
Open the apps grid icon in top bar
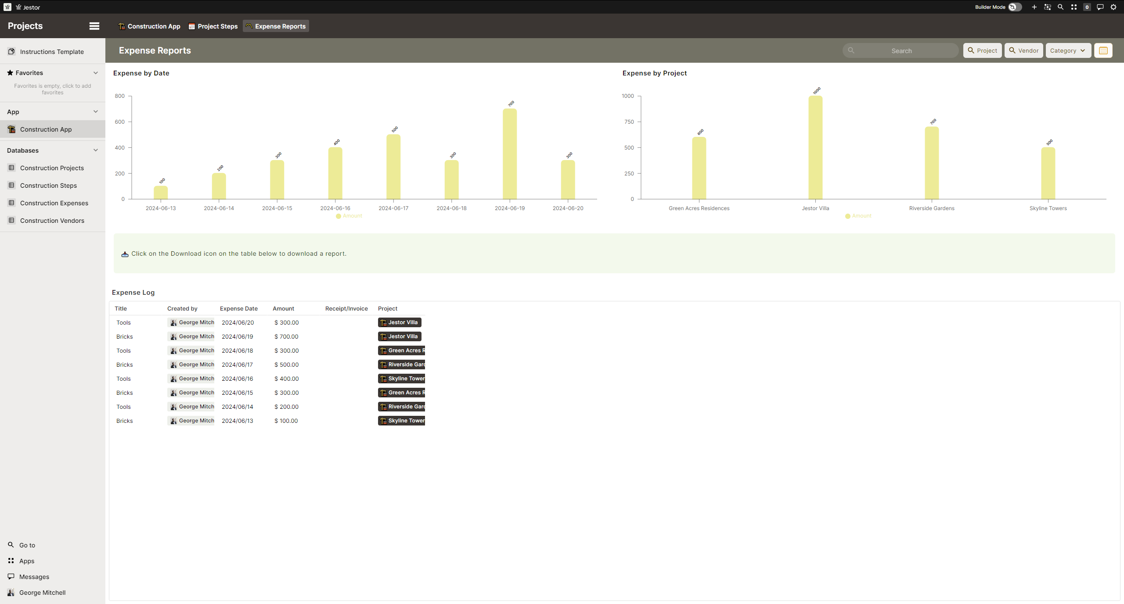[x=1074, y=7]
